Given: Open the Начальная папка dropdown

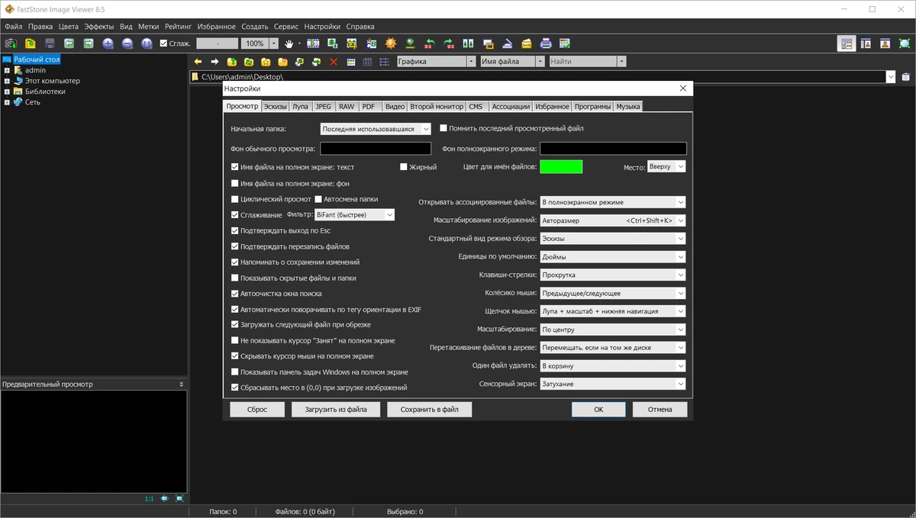Looking at the screenshot, I should pos(376,129).
